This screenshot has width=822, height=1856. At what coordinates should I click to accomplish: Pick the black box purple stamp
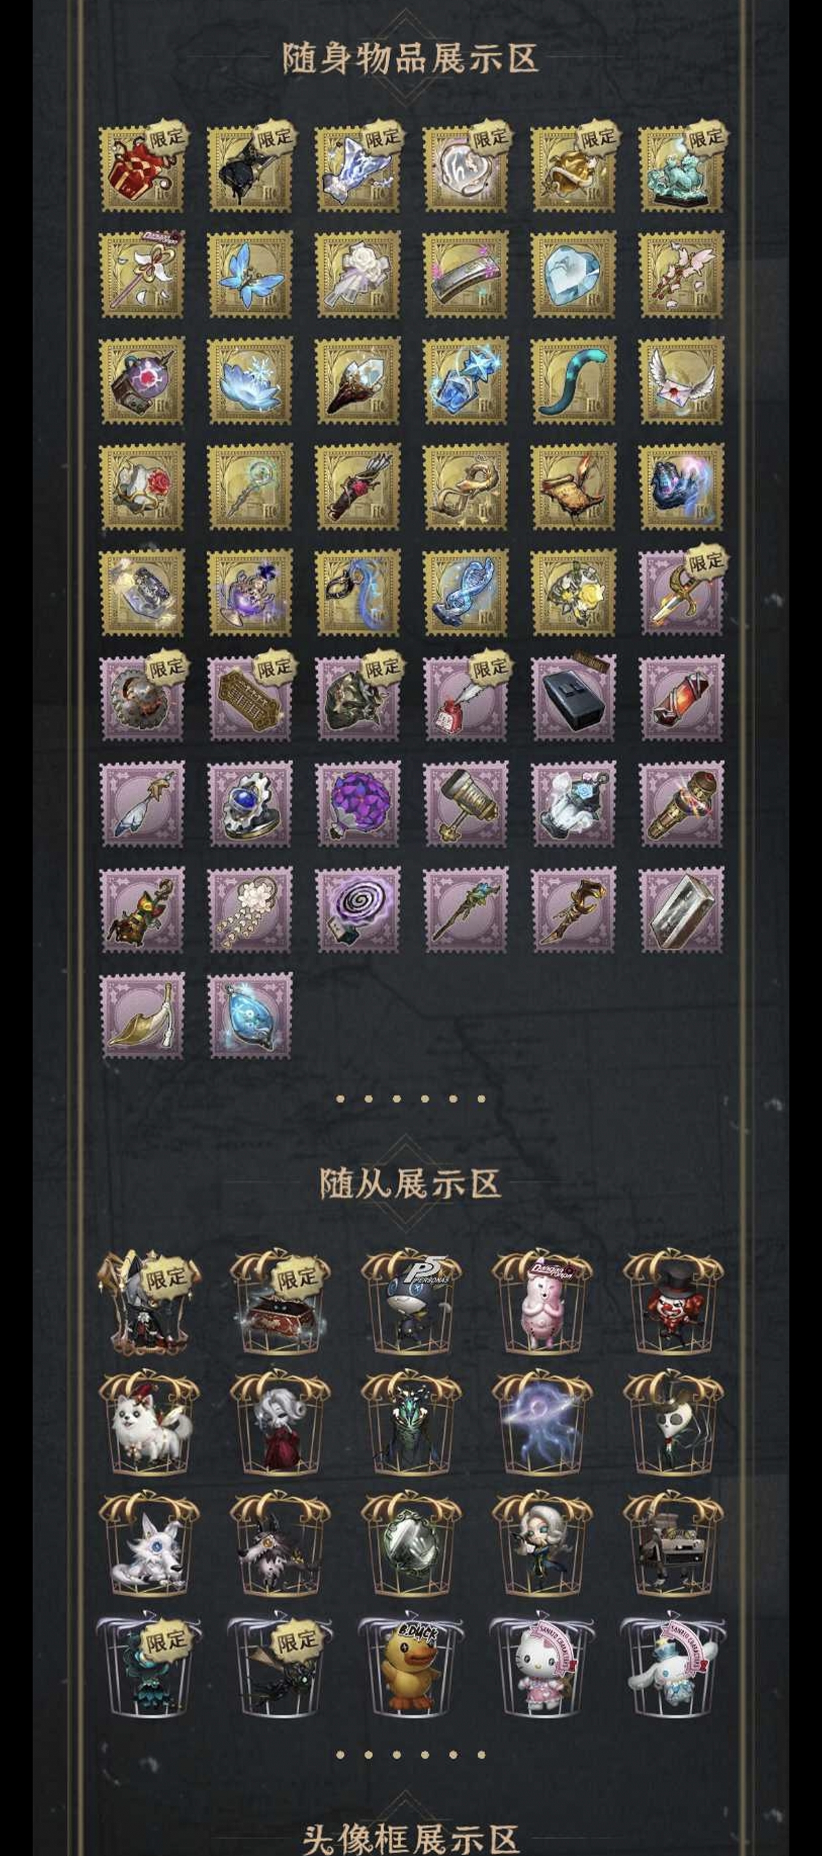tap(574, 698)
